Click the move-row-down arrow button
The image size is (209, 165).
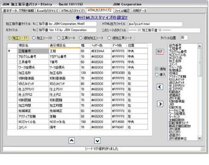click(x=97, y=141)
